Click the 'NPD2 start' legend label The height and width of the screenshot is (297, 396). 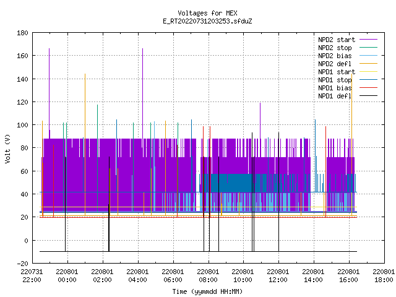tap(337, 40)
